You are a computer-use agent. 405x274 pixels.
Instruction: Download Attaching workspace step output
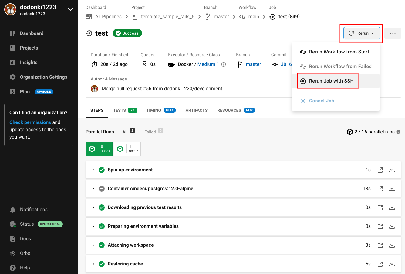click(392, 245)
